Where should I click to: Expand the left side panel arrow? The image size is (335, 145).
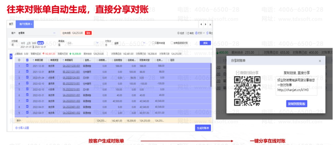point(11,56)
